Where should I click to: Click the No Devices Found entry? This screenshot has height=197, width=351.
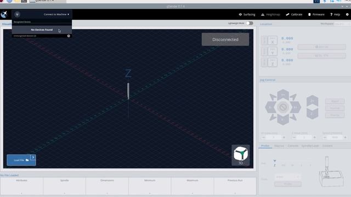(x=42, y=30)
